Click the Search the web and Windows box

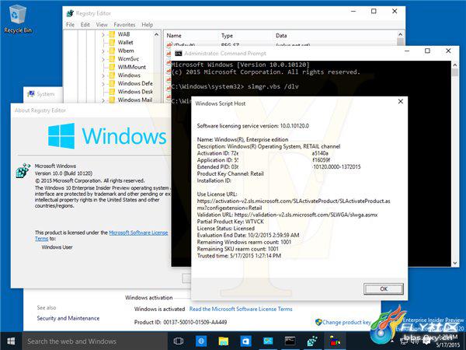click(x=95, y=341)
